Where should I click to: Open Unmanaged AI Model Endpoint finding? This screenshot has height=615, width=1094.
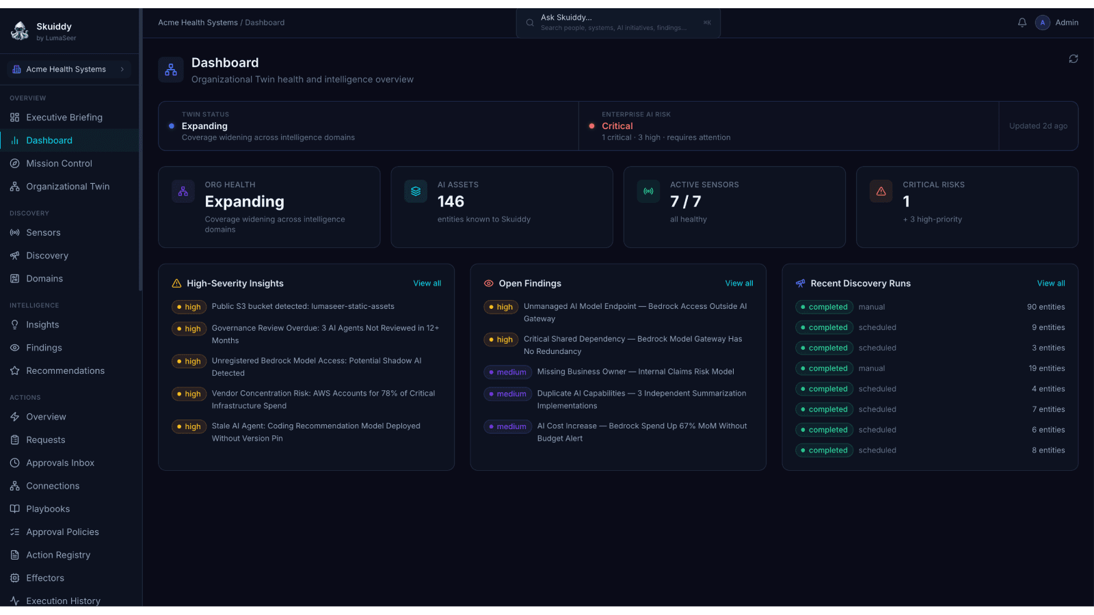click(618, 312)
